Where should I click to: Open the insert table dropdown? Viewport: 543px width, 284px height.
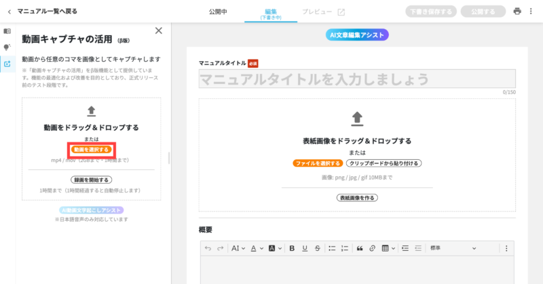(x=388, y=248)
